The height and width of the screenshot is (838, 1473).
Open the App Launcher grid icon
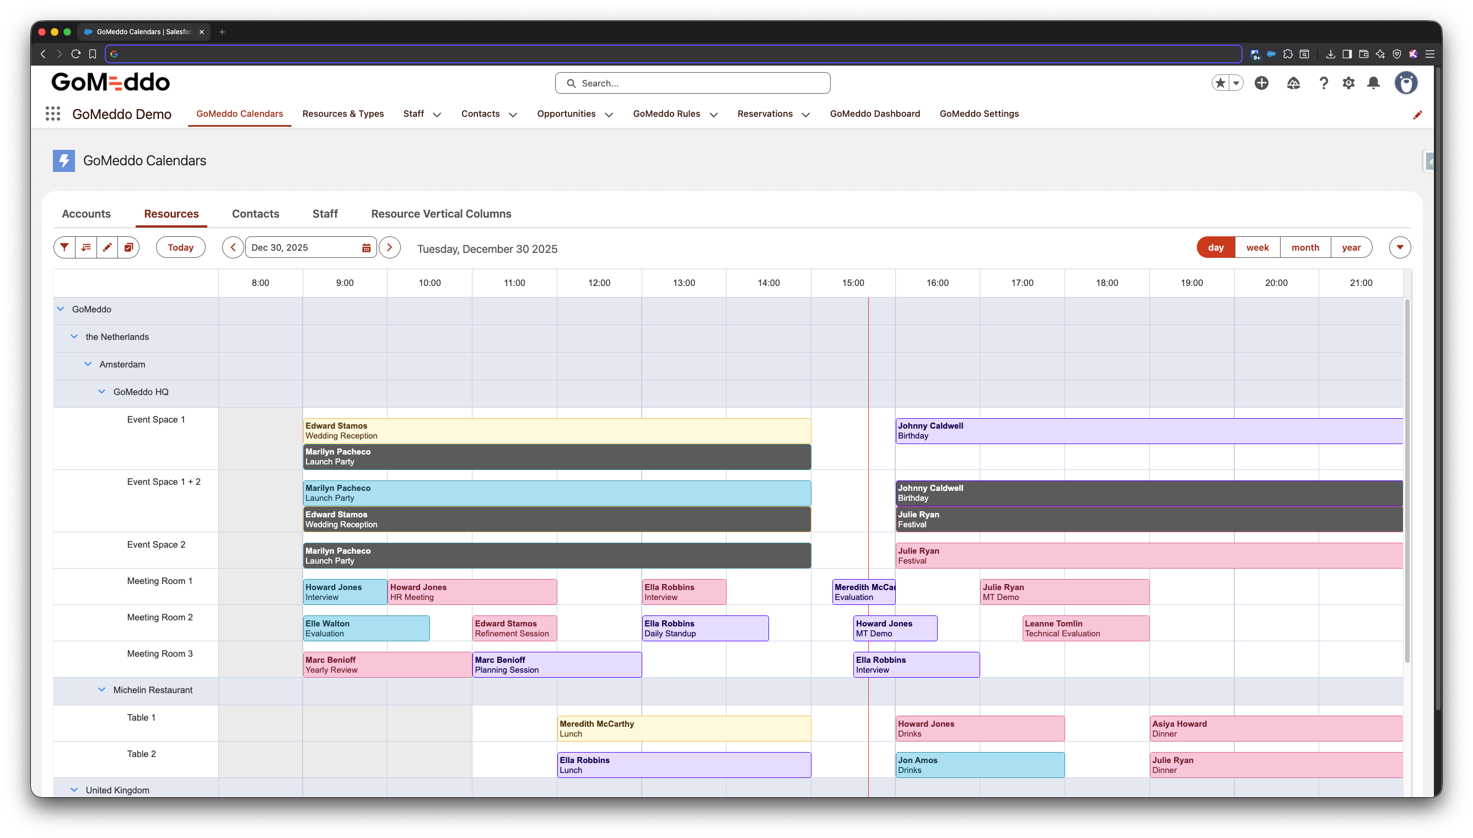[53, 114]
